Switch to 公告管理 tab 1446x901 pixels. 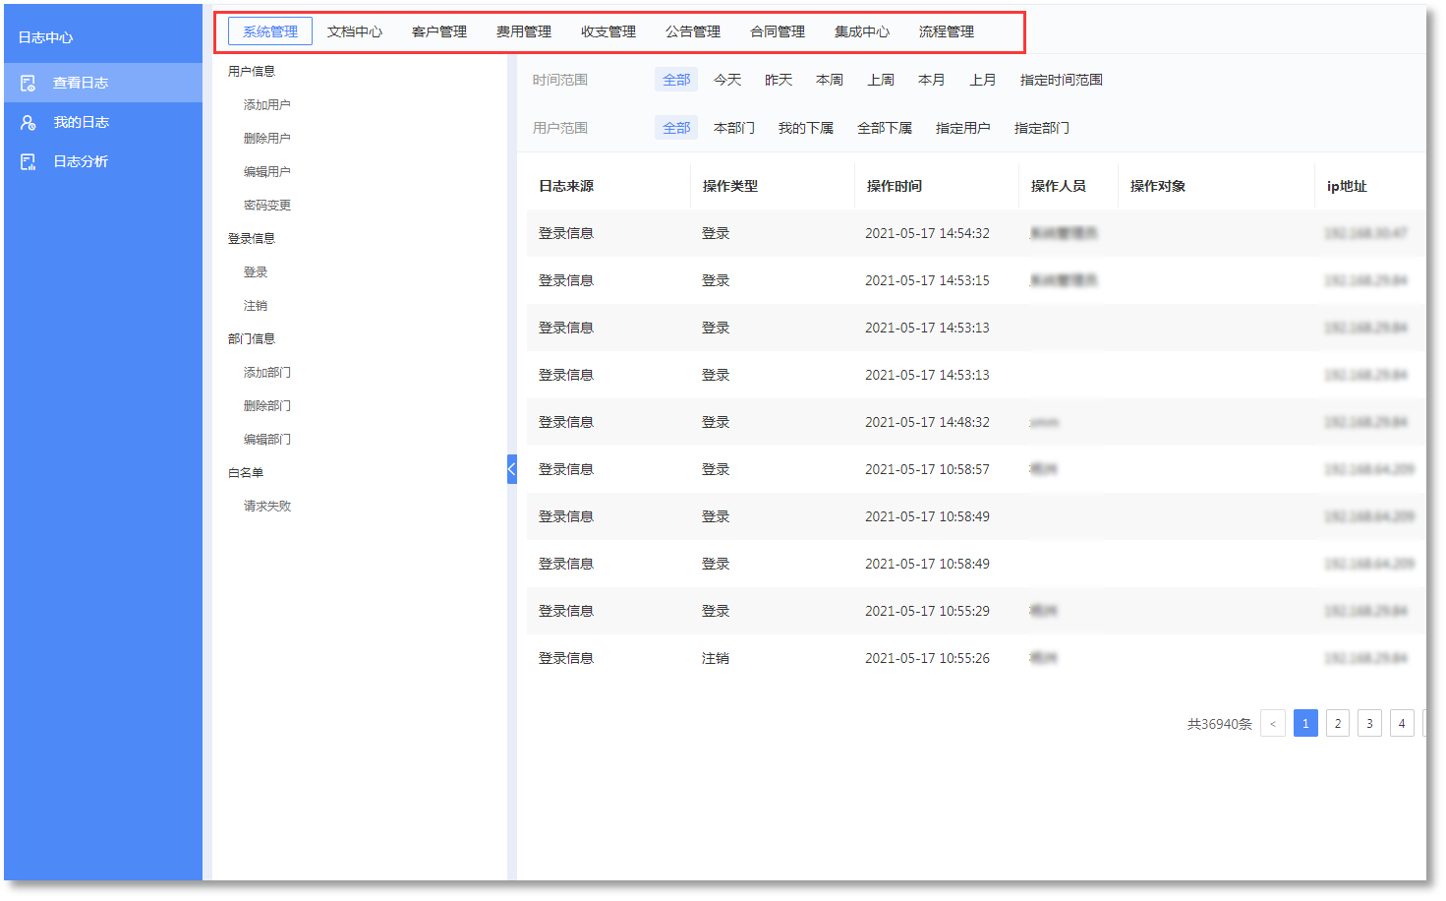(x=693, y=31)
